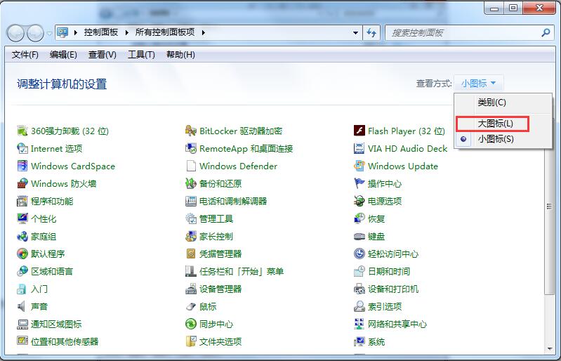Click the Windows Defender icon
Screen dimensions: 561x361
click(191, 166)
